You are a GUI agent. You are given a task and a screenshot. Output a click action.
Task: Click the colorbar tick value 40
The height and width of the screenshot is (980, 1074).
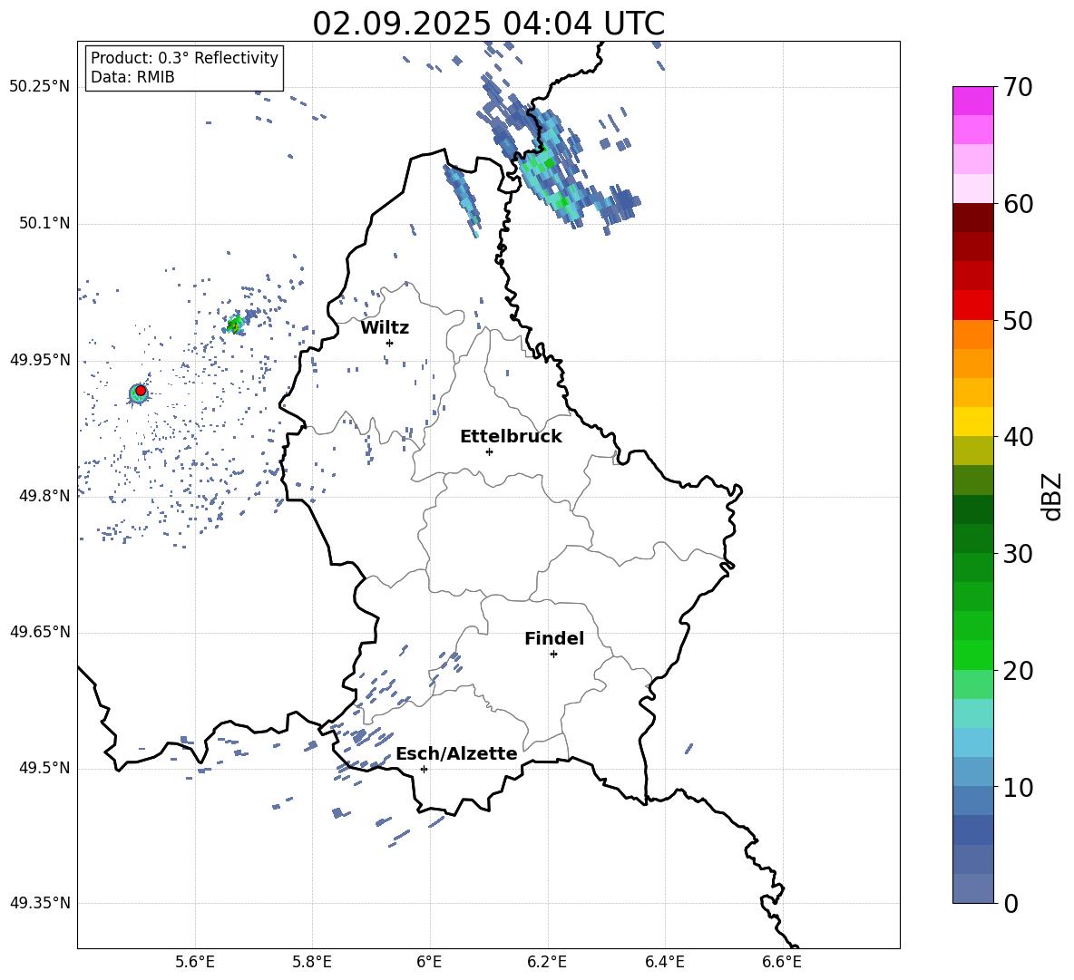[1018, 437]
